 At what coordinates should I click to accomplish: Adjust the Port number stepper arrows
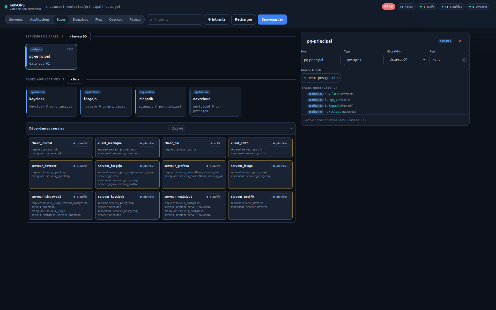tap(464, 60)
